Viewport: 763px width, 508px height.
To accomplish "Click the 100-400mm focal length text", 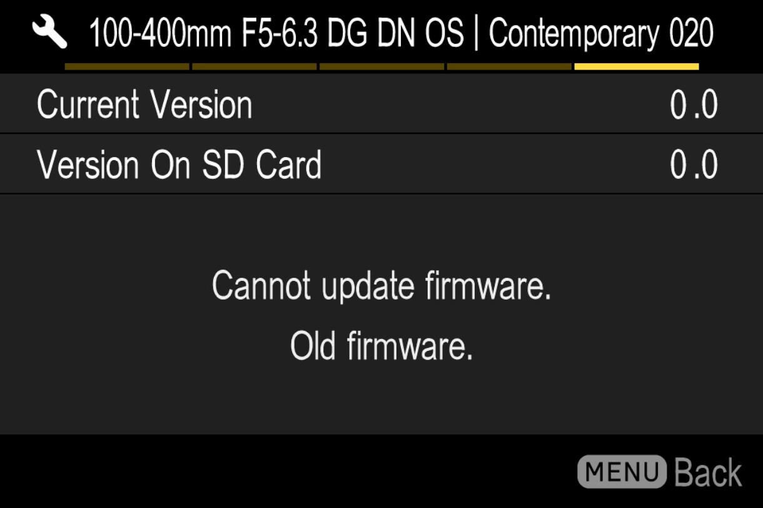I will pyautogui.click(x=161, y=34).
